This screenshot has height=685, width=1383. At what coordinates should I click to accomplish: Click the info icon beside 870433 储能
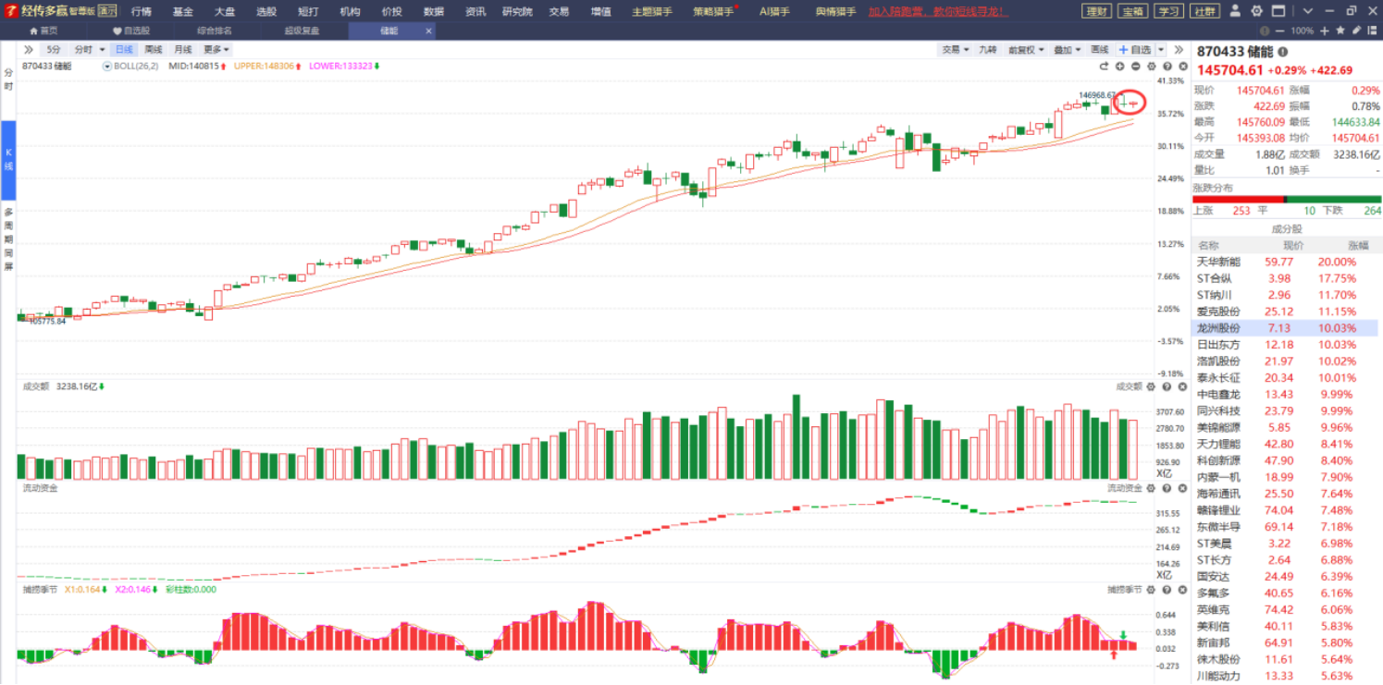(1282, 53)
